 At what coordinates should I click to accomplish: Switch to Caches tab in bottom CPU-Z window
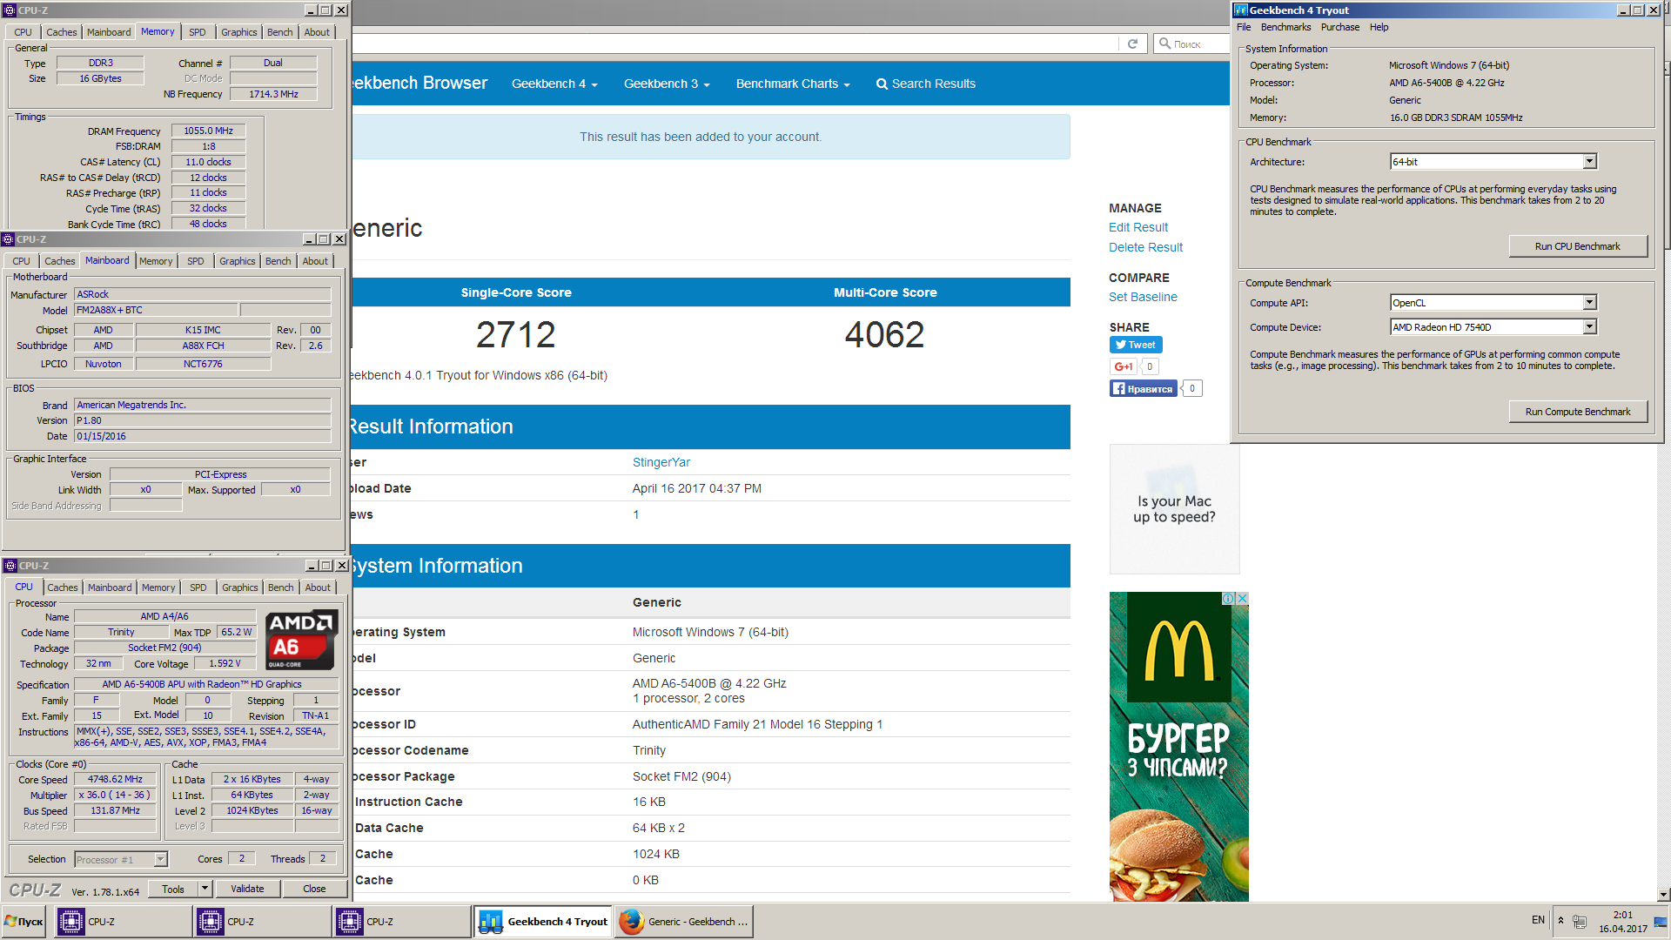tap(63, 587)
